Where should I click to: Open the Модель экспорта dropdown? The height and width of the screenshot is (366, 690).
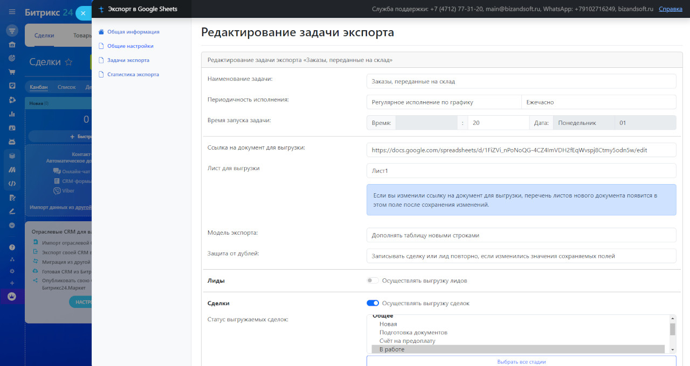[x=521, y=235]
